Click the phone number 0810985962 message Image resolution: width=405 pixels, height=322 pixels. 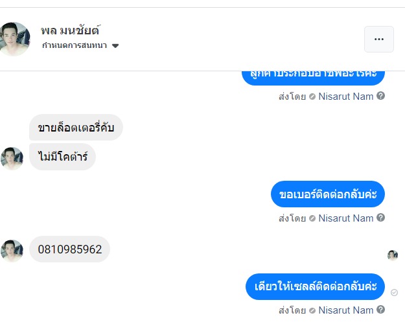pyautogui.click(x=70, y=249)
